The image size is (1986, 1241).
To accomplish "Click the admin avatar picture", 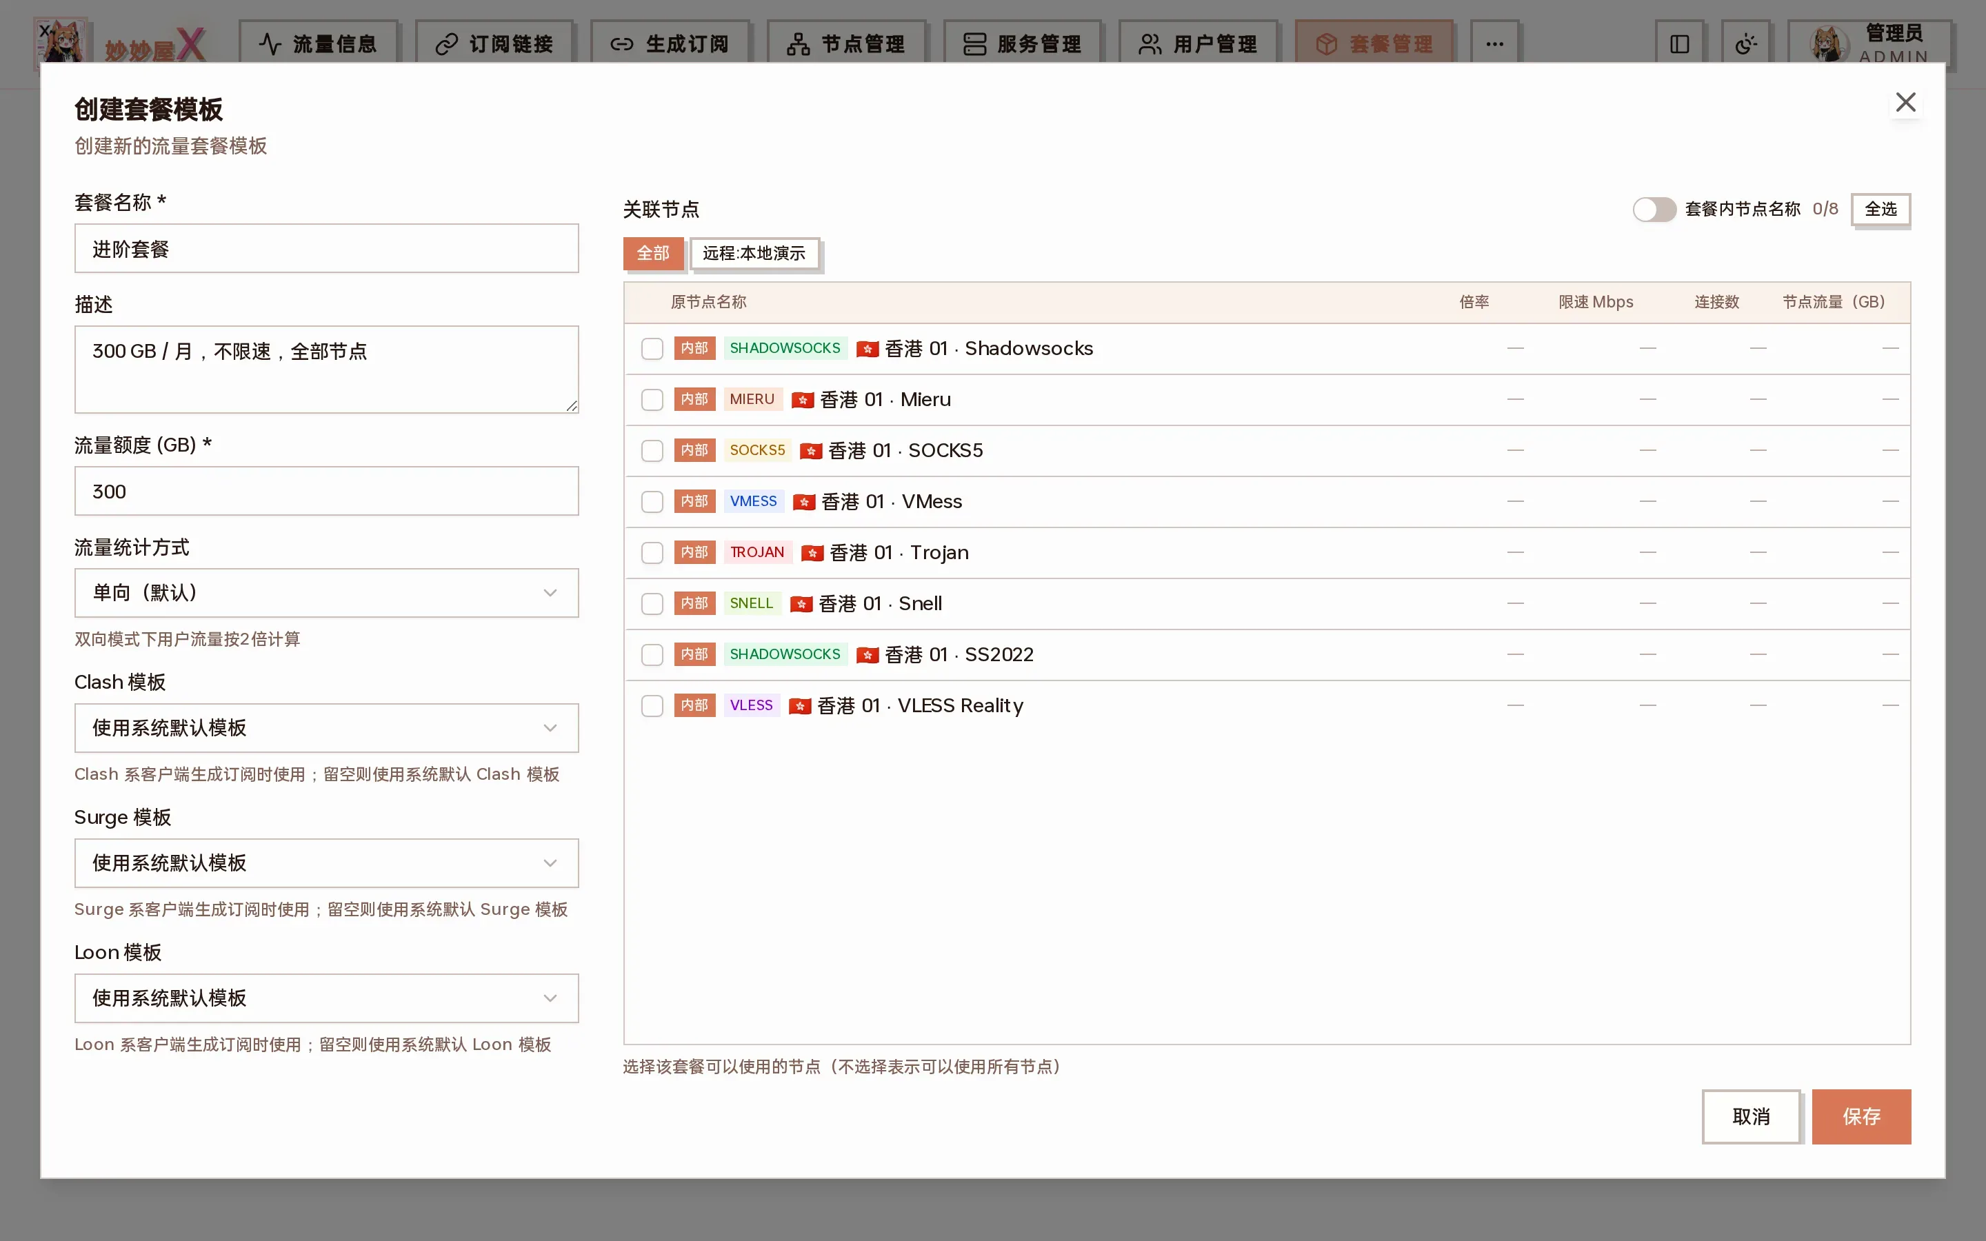I will (x=1829, y=43).
